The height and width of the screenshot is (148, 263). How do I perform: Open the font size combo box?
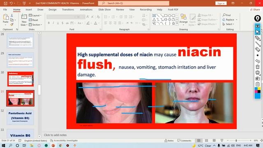coord(81,17)
